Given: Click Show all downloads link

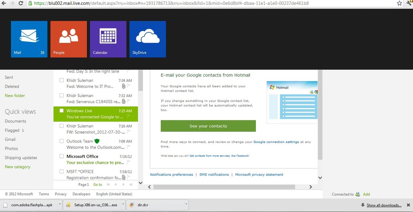Looking at the screenshot, I should pos(384,205).
